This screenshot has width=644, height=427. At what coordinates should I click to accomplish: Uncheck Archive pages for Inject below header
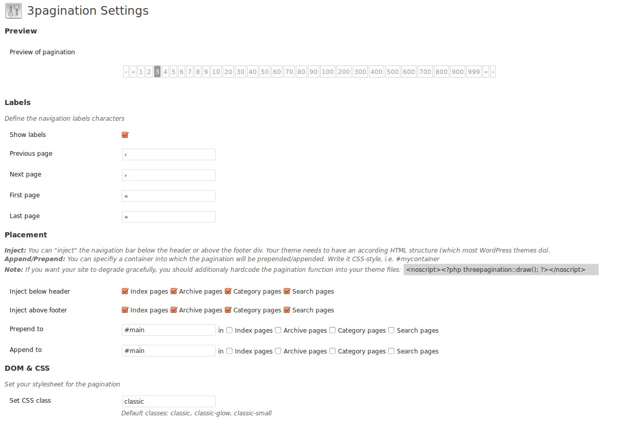pyautogui.click(x=174, y=291)
